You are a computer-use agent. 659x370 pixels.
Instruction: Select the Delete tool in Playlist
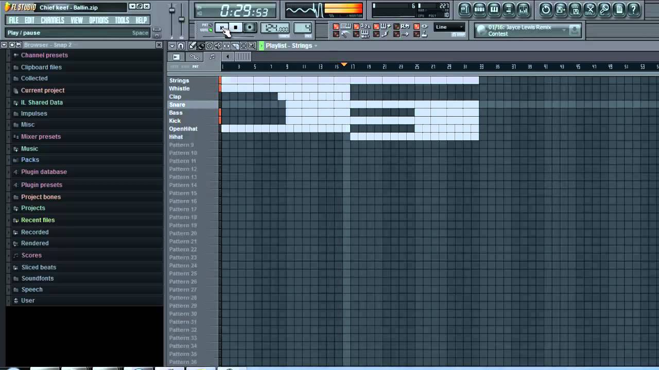(x=209, y=46)
